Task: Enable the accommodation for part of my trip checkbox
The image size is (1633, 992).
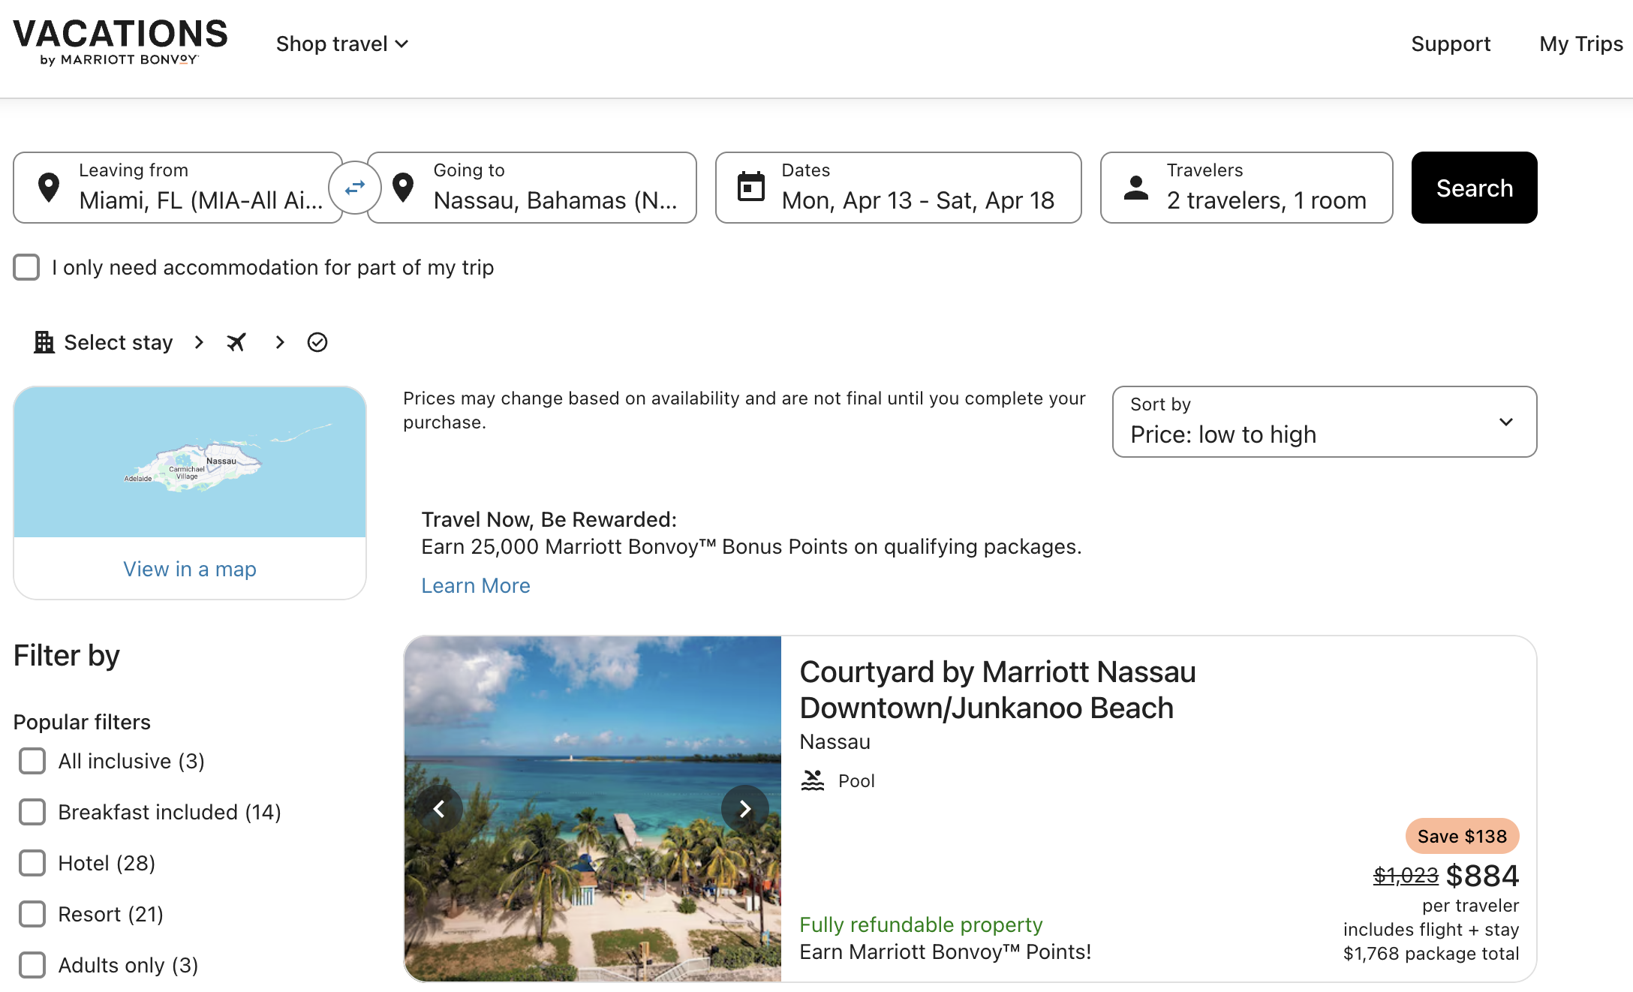Action: [26, 267]
